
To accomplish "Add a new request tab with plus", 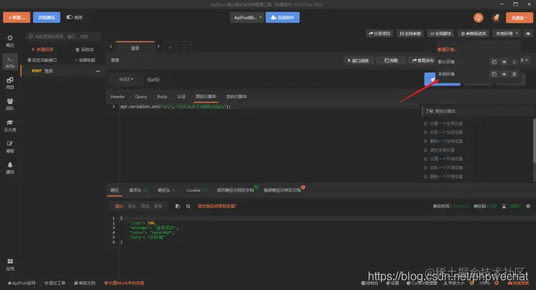I will pos(170,47).
